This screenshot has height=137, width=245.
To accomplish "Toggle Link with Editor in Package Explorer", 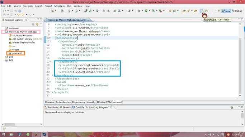I will point(37,24).
